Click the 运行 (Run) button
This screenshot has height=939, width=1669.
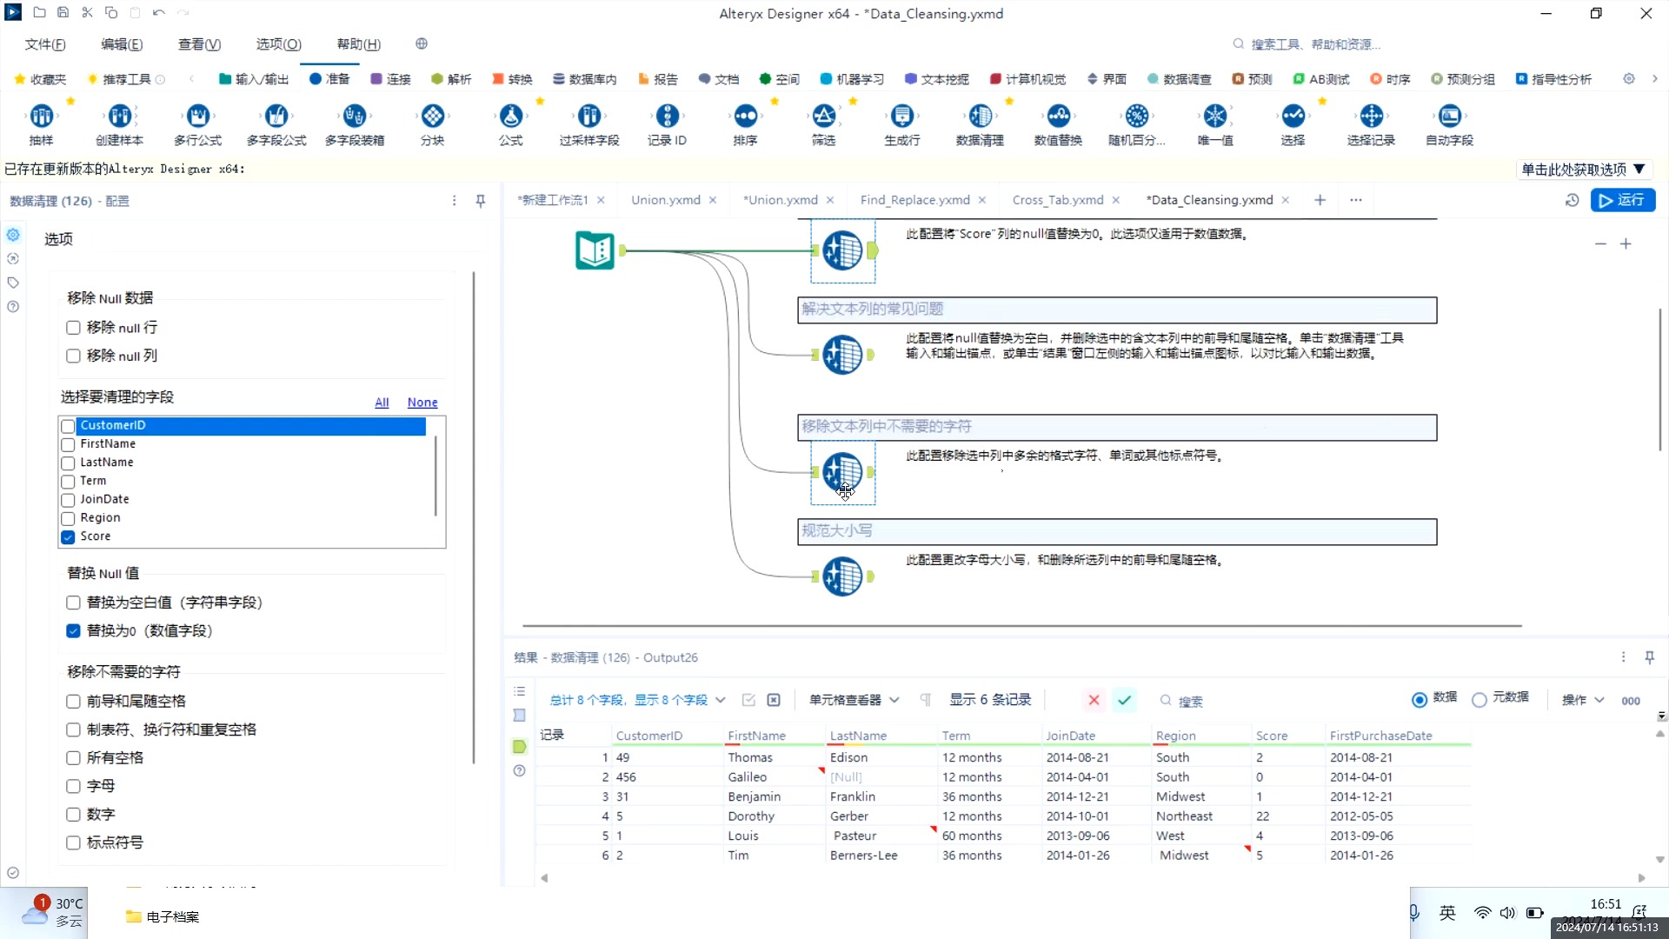[1623, 200]
